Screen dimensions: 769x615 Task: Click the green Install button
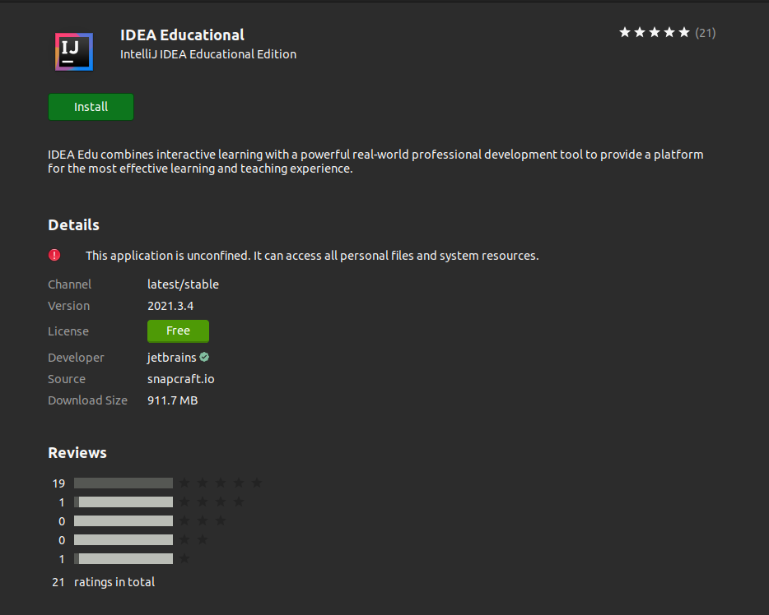[91, 107]
